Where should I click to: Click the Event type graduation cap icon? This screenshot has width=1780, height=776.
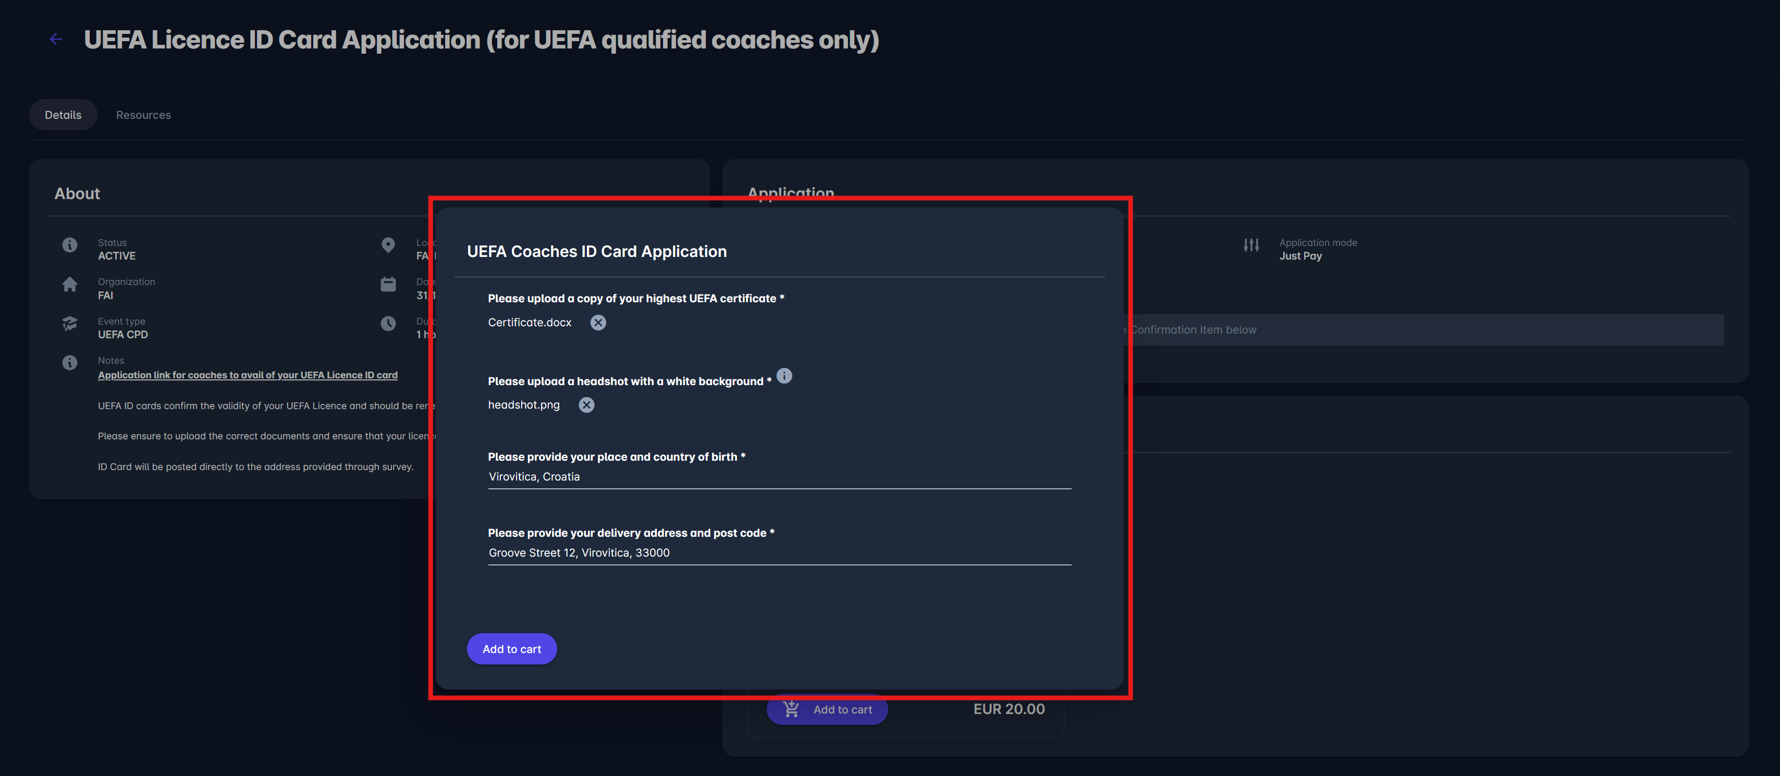[70, 324]
